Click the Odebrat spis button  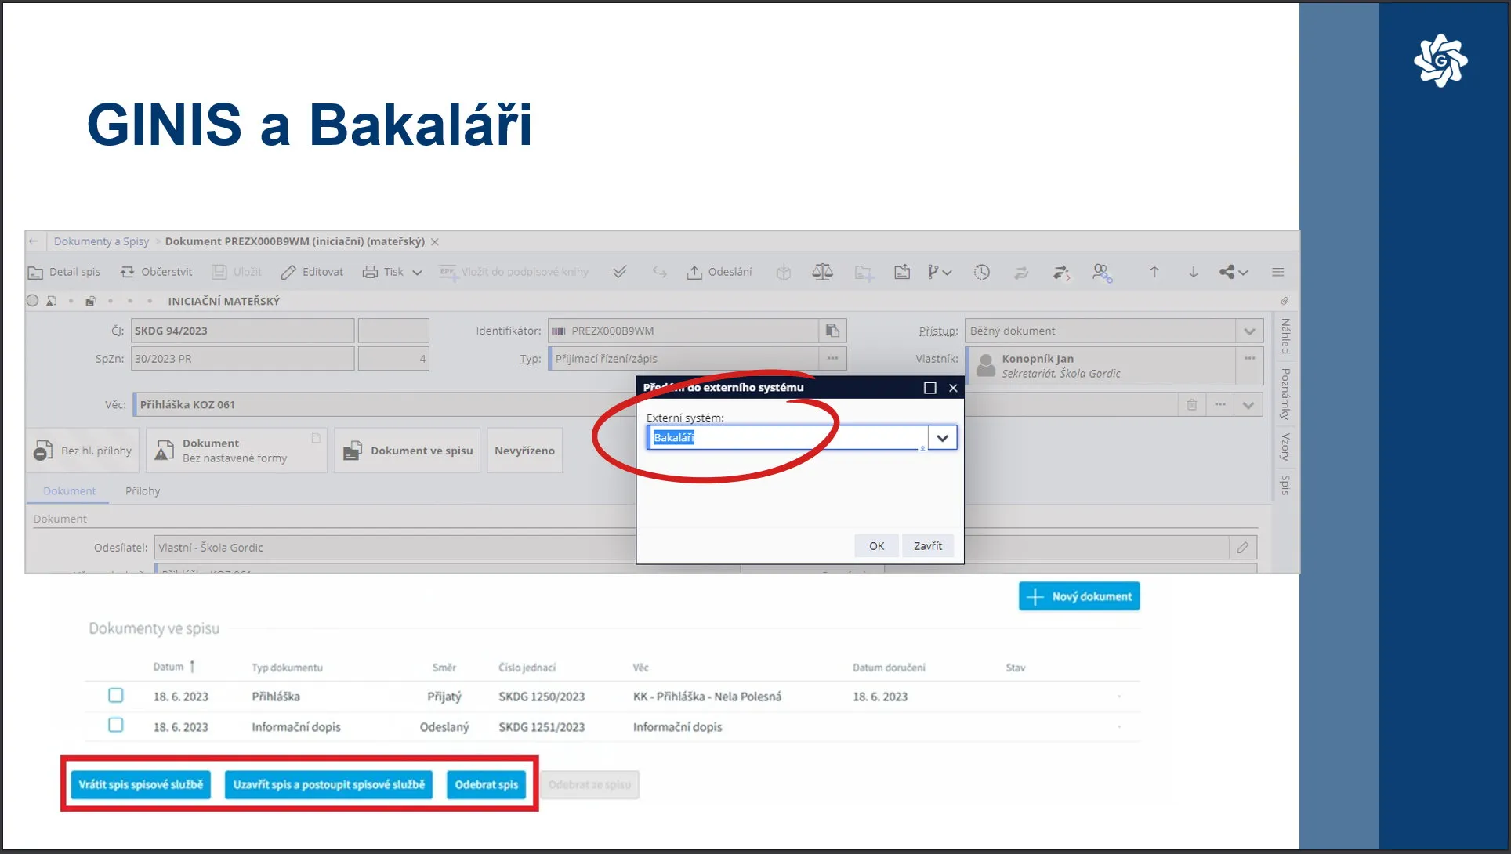(487, 784)
